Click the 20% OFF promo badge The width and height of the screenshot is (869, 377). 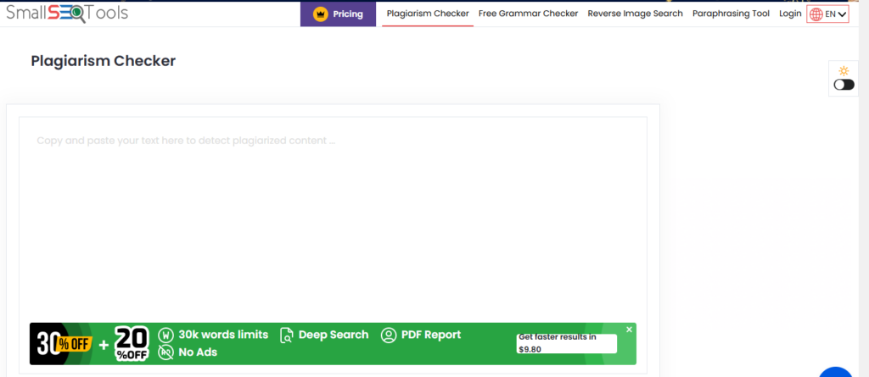coord(132,344)
